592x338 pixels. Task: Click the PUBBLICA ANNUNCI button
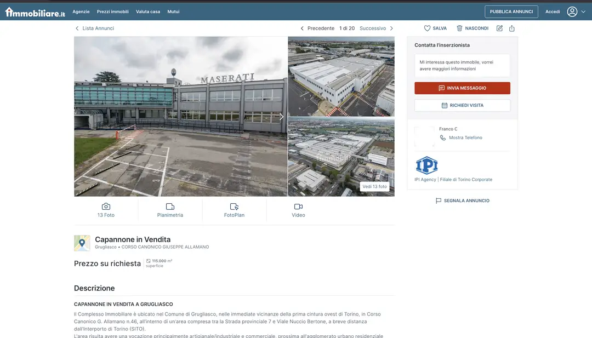511,12
